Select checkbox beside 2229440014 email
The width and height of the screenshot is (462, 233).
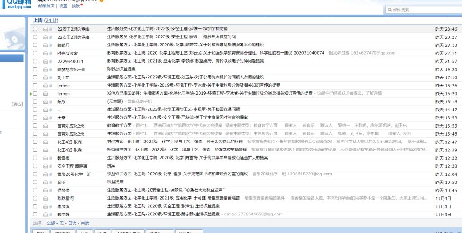pos(35,61)
